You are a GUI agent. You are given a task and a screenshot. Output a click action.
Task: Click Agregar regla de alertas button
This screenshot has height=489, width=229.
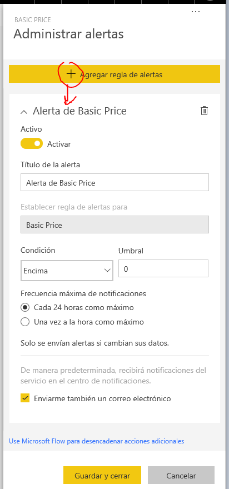114,74
